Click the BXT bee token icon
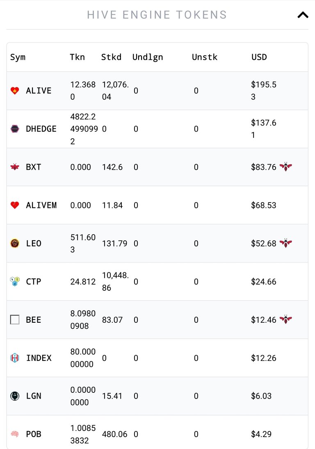The image size is (315, 449). point(15,167)
